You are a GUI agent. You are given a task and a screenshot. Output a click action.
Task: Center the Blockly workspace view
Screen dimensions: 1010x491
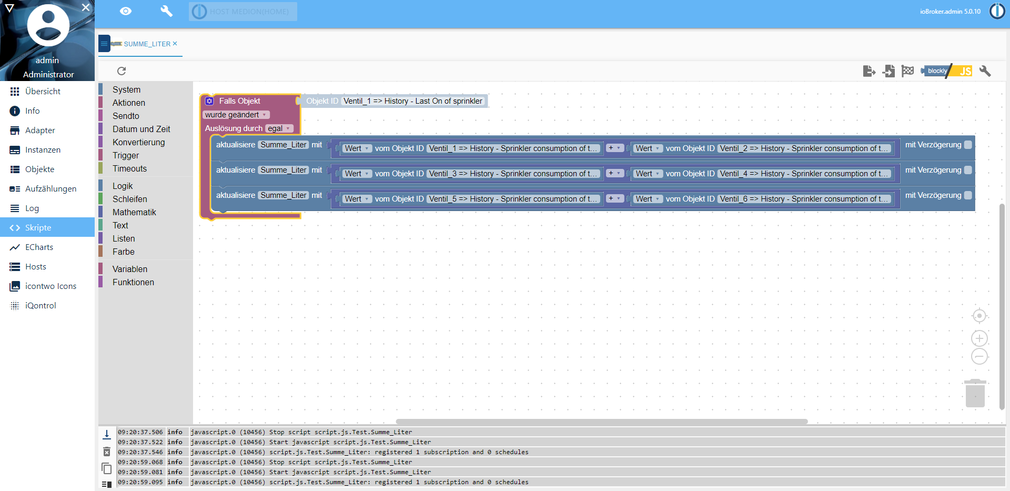tap(979, 316)
